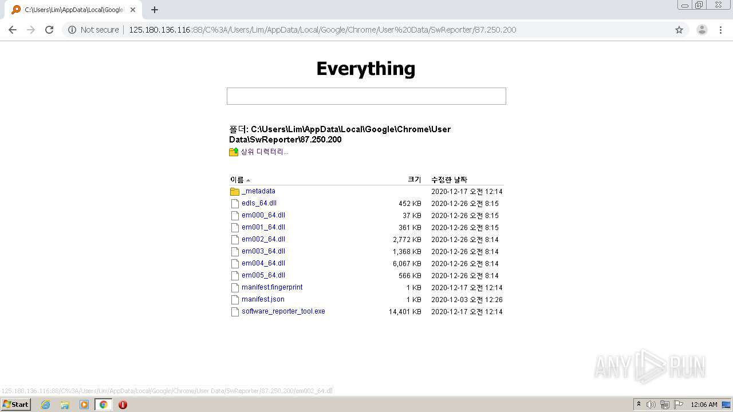733x412 pixels.
Task: Click the 14,401 KB size value
Action: point(405,312)
